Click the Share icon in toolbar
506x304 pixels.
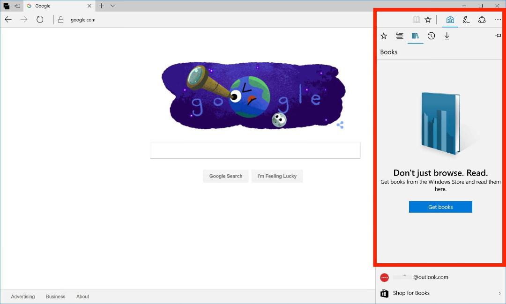click(482, 20)
